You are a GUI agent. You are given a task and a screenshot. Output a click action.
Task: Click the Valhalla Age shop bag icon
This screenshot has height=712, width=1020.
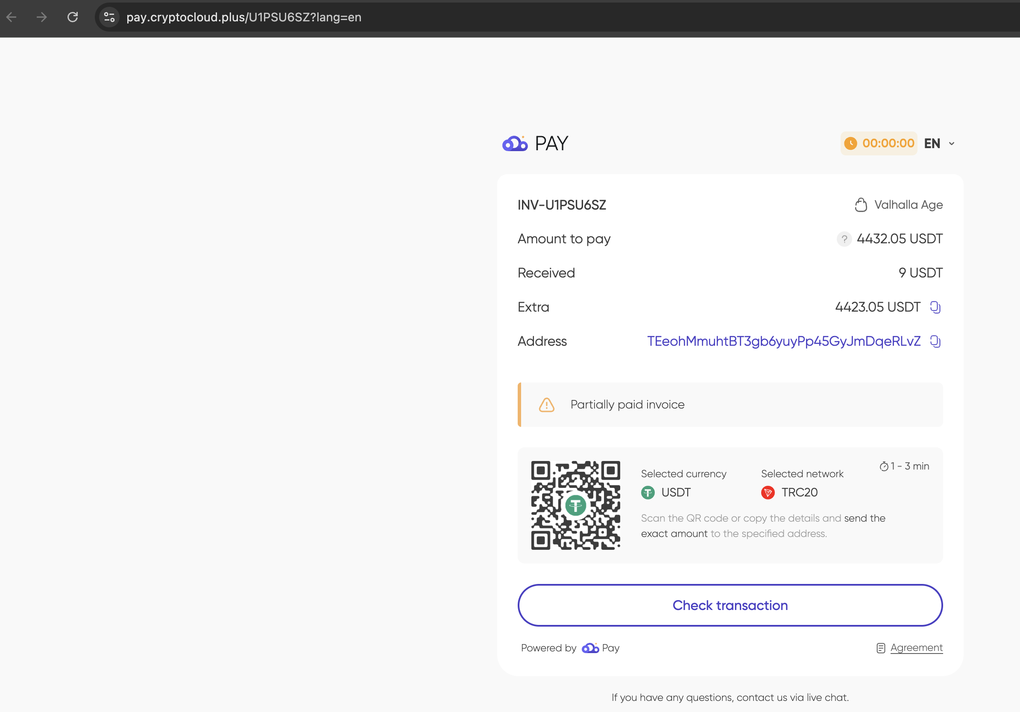coord(861,205)
